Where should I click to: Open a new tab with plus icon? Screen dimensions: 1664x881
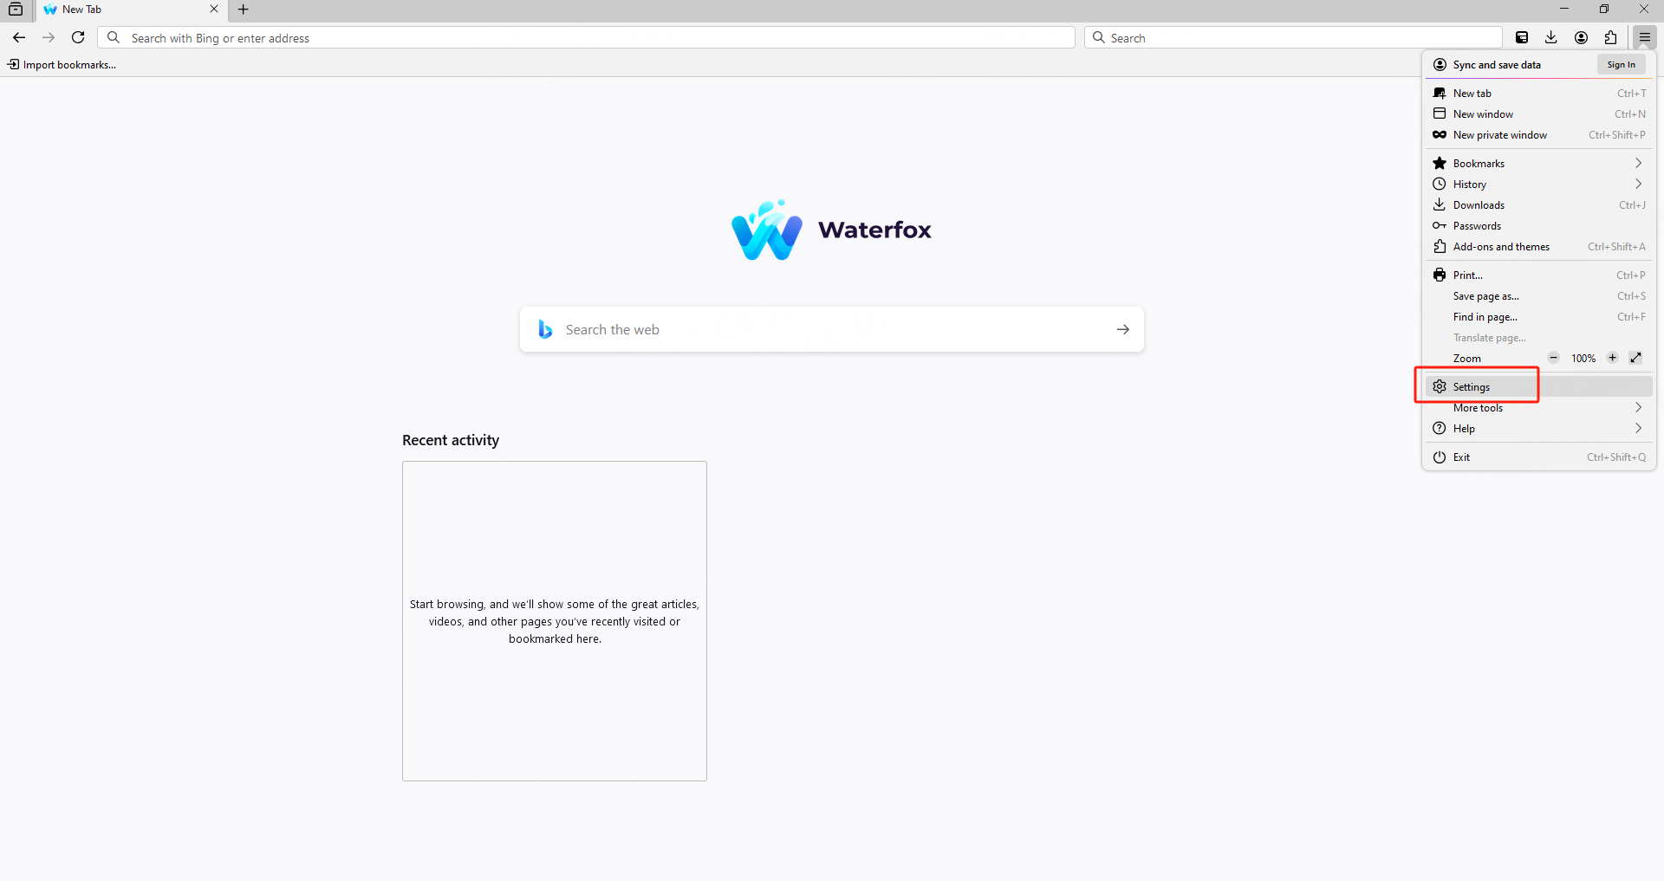[244, 10]
